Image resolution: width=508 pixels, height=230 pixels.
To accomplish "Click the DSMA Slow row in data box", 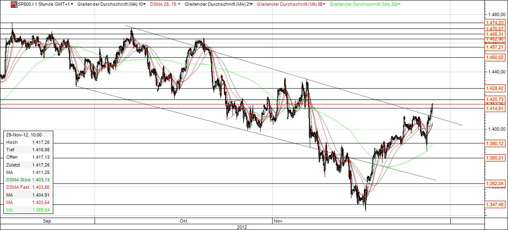I will pyautogui.click(x=29, y=180).
